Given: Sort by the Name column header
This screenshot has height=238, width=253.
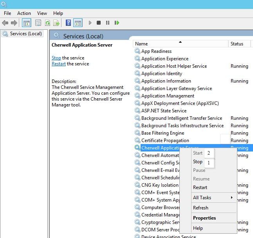Looking at the screenshot, I should coord(181,44).
